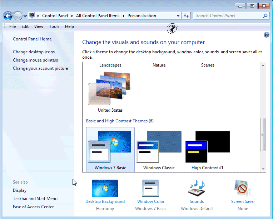Click the Window Color icon
This screenshot has height=219, width=273.
(150, 189)
